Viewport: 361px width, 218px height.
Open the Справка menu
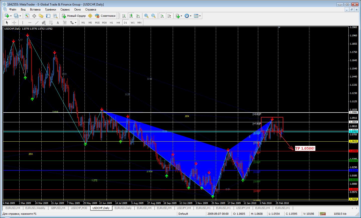[91, 10]
